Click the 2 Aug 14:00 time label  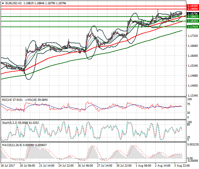pyautogui.click(x=163, y=166)
